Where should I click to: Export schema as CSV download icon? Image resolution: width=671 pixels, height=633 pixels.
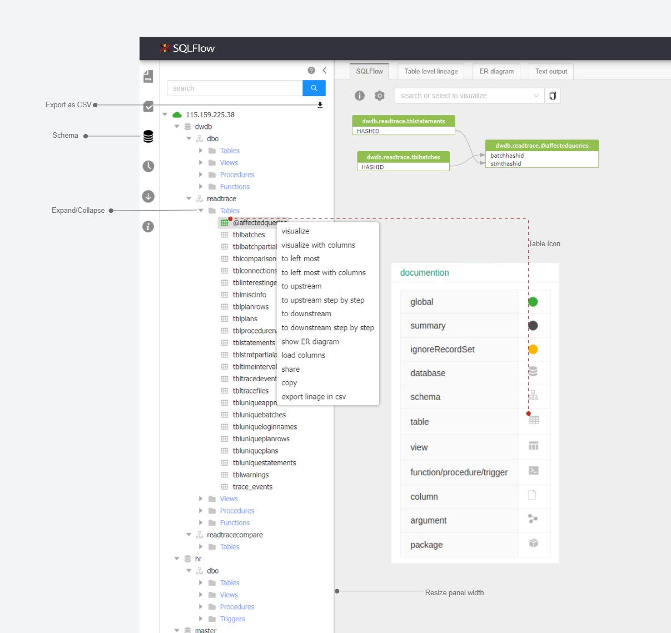point(320,105)
